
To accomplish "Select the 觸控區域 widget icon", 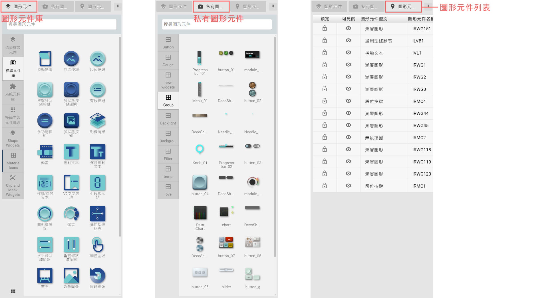I will [97, 245].
